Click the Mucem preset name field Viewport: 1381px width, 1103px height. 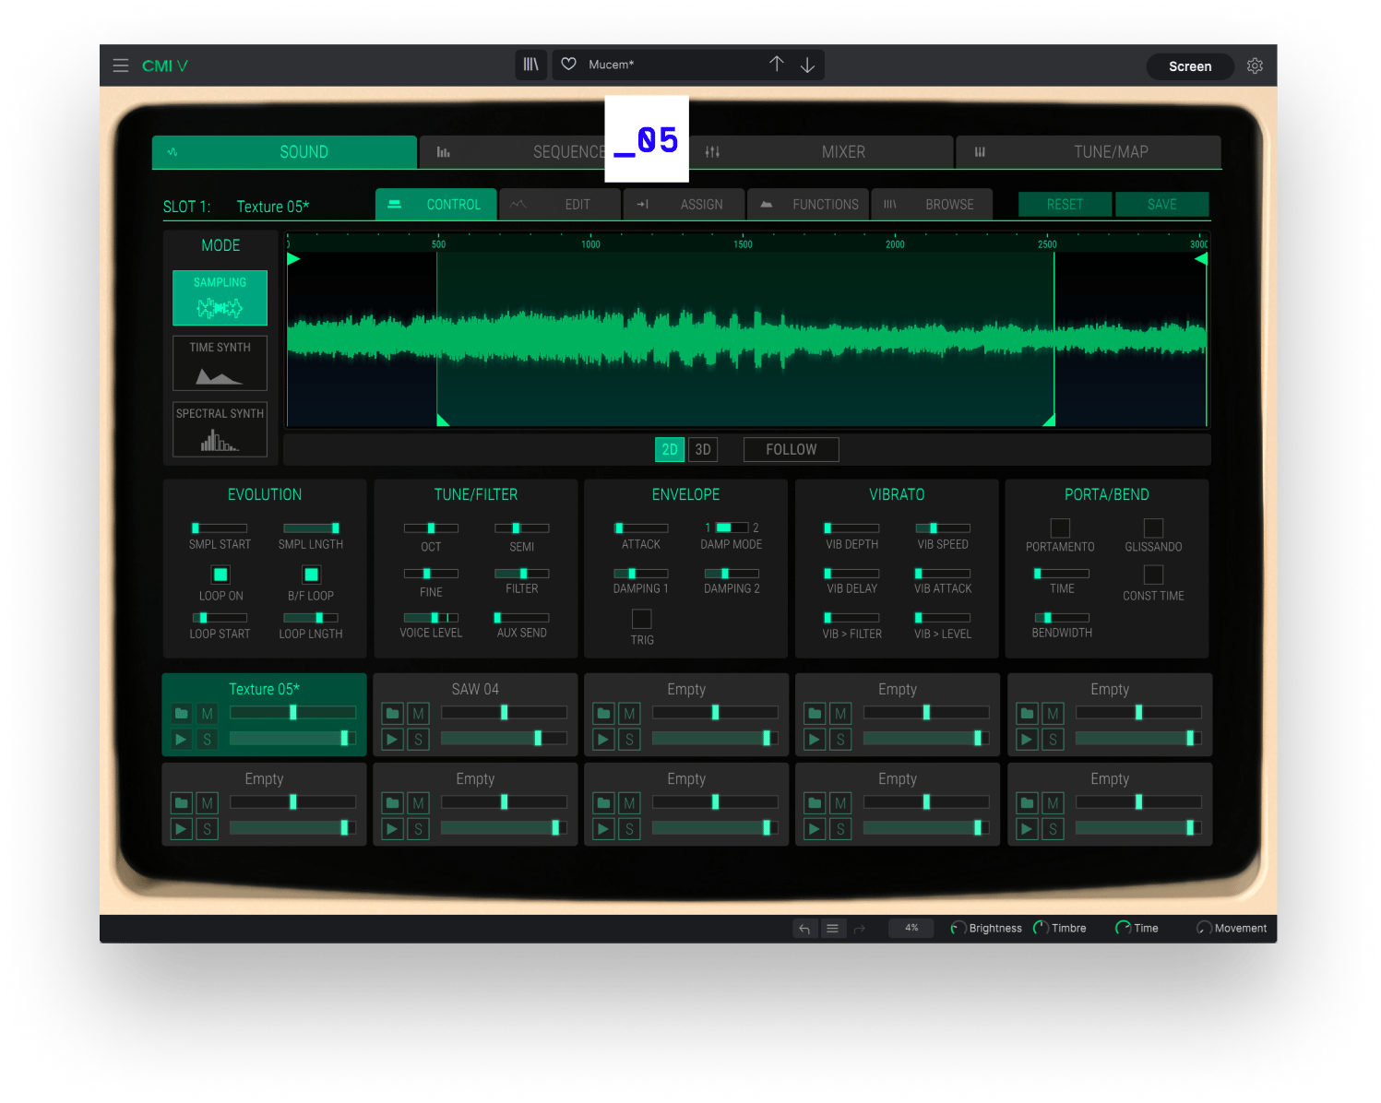pyautogui.click(x=612, y=65)
